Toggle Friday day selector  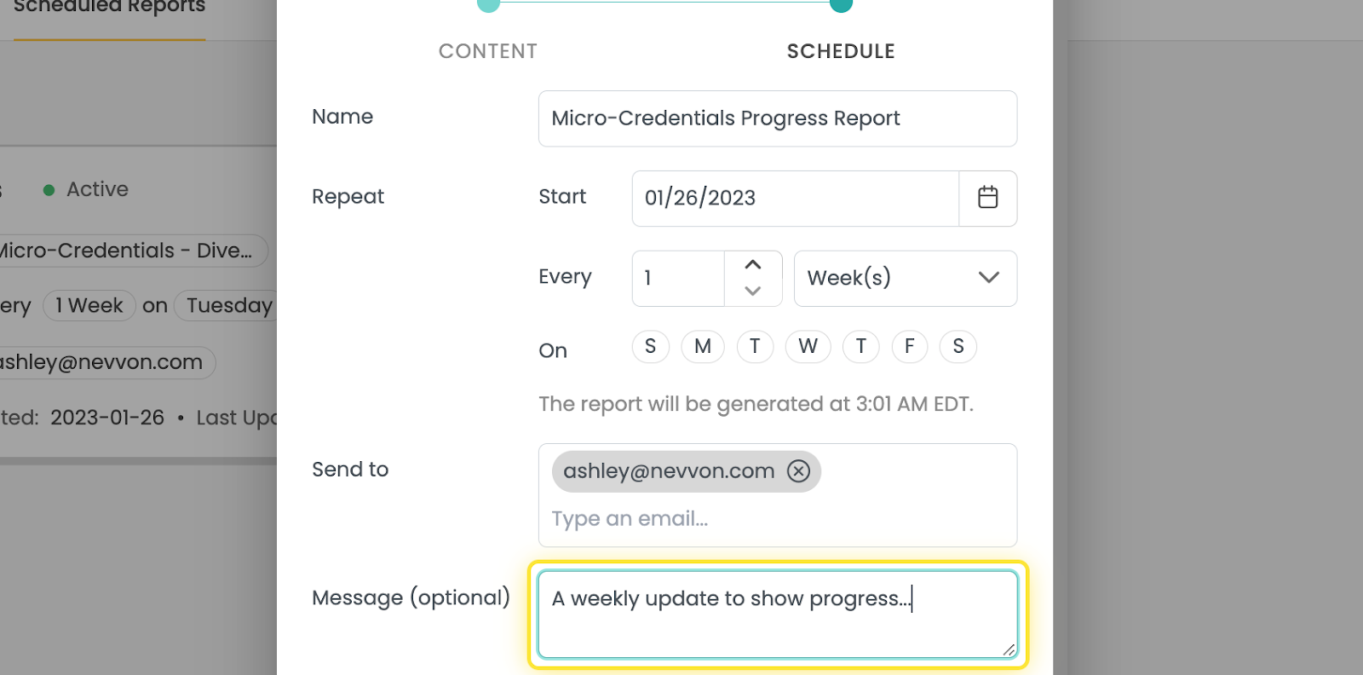910,347
